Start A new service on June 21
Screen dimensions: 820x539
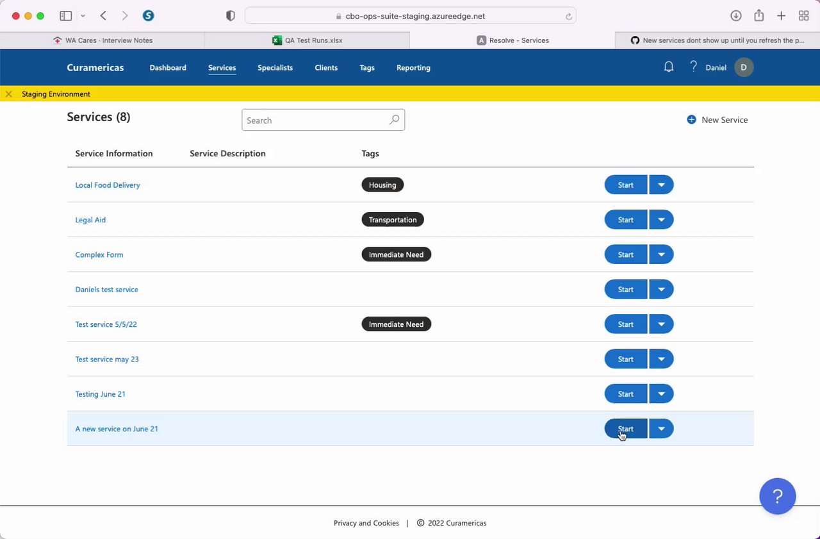(x=626, y=429)
